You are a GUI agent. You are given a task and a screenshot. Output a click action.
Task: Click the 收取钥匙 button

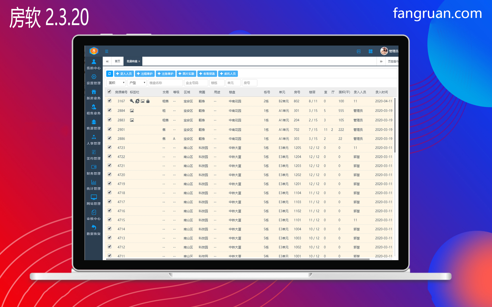click(x=207, y=74)
